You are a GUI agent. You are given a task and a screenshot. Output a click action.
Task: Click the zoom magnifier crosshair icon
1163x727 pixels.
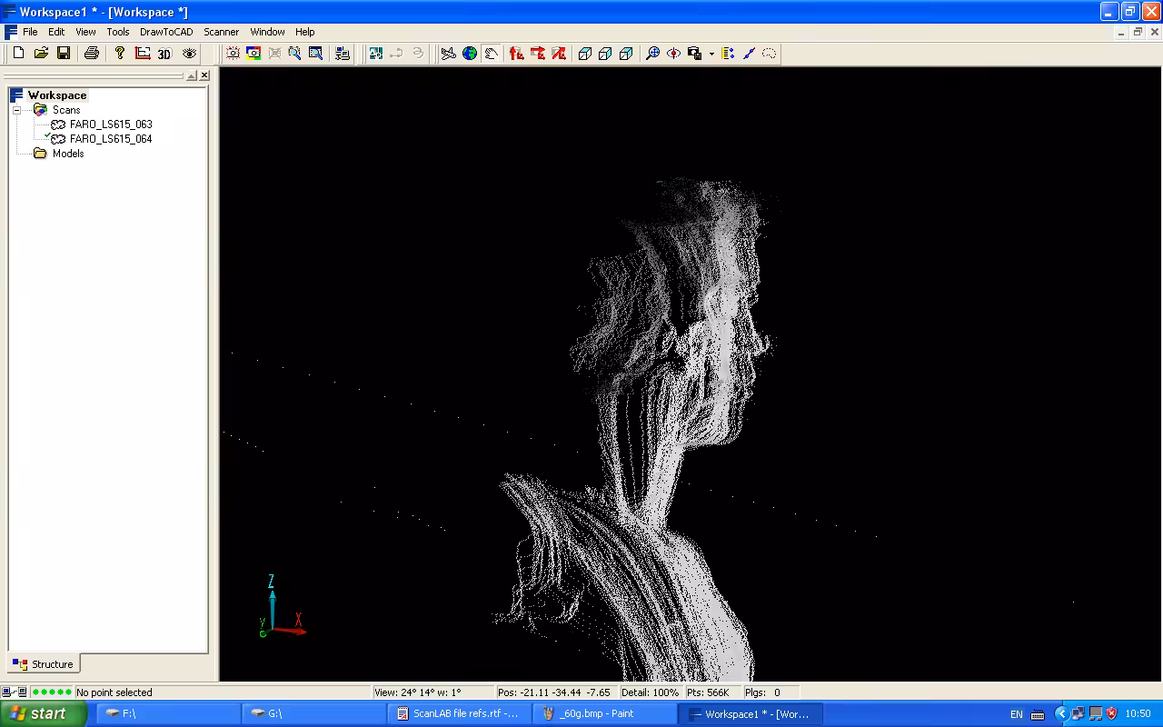click(652, 54)
